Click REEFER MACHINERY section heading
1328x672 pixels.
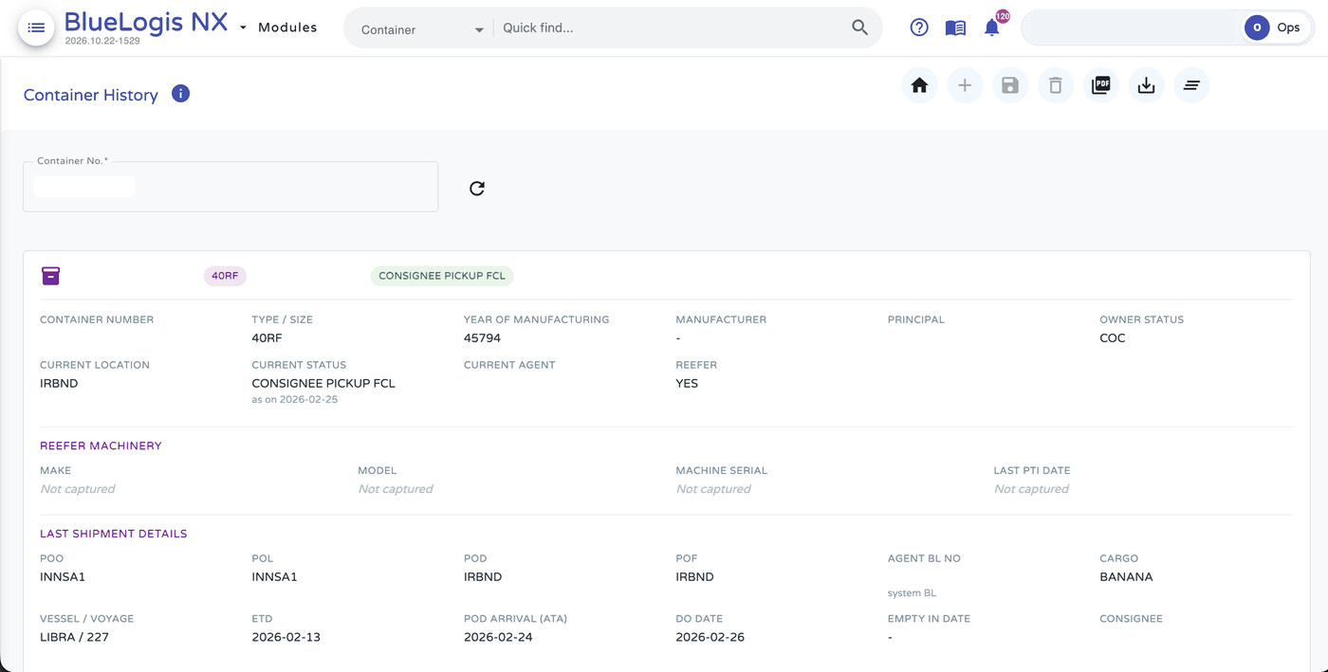pos(101,445)
